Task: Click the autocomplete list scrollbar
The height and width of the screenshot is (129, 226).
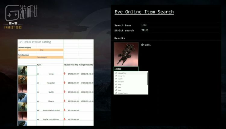Action: click(x=147, y=79)
